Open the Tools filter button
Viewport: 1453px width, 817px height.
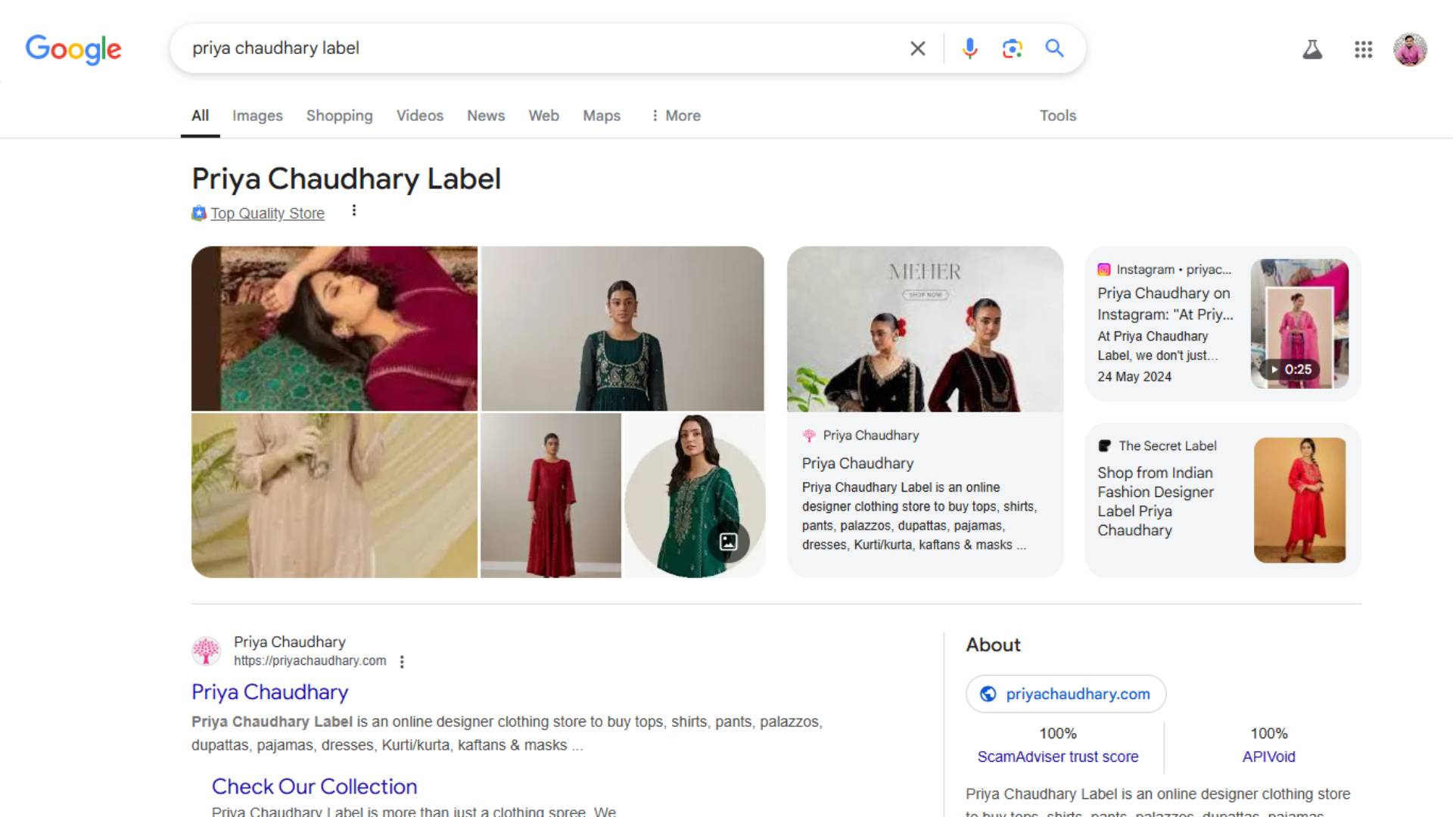pos(1057,116)
